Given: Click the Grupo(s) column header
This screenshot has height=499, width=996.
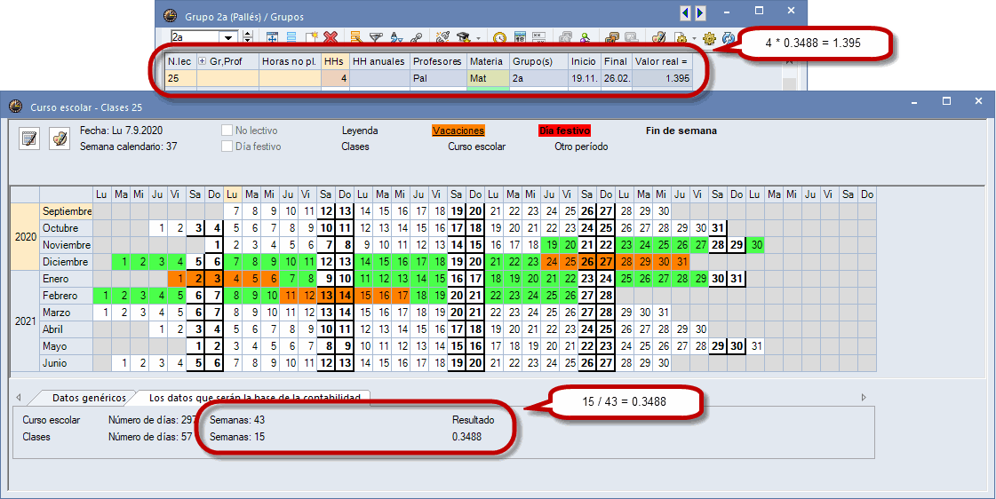Looking at the screenshot, I should tap(538, 61).
